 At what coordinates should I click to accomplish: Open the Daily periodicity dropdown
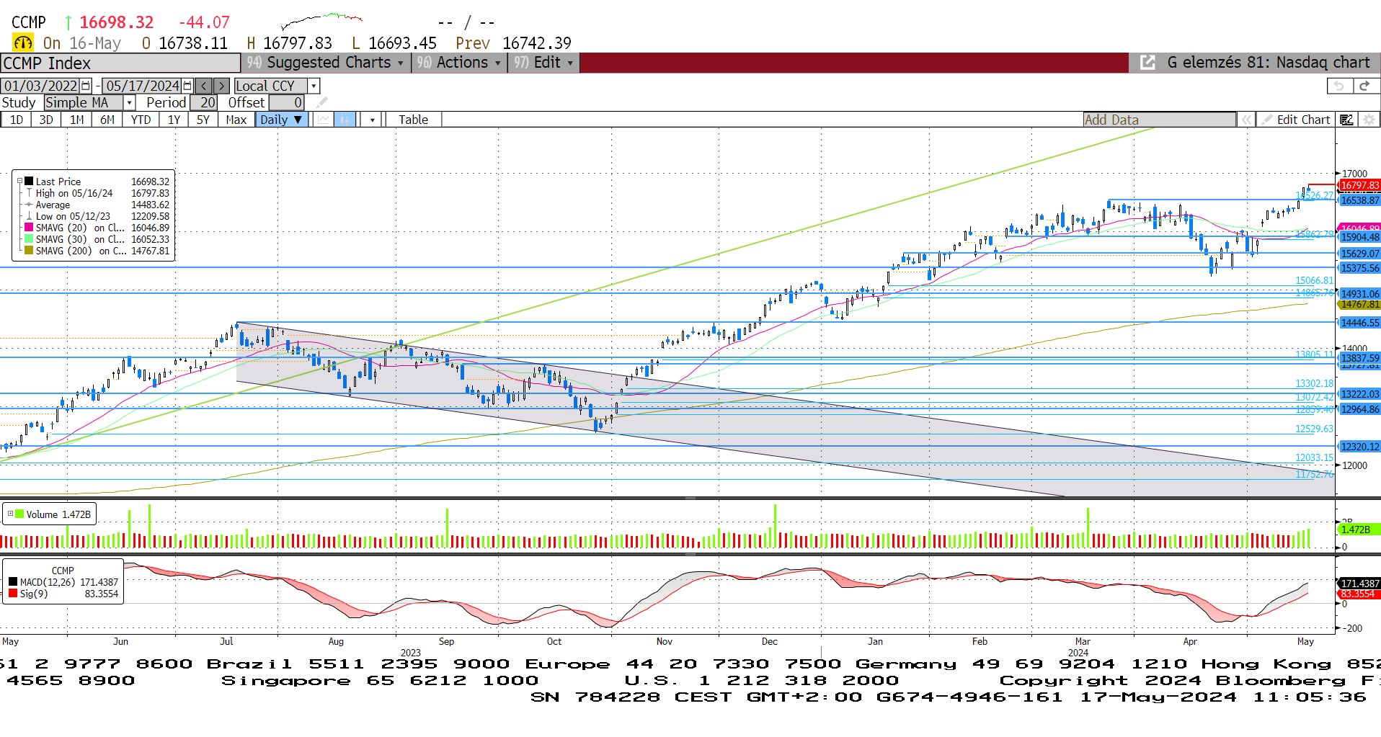point(282,120)
